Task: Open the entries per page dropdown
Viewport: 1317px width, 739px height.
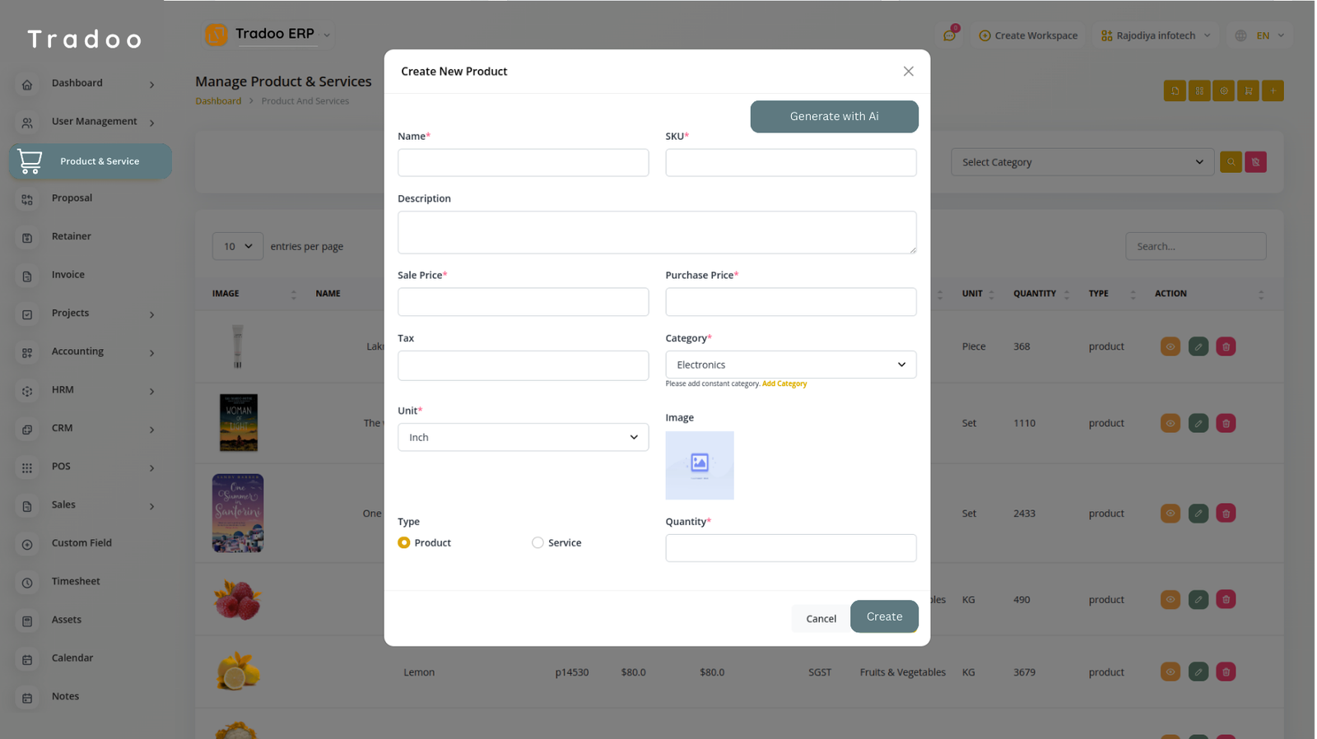Action: point(237,246)
